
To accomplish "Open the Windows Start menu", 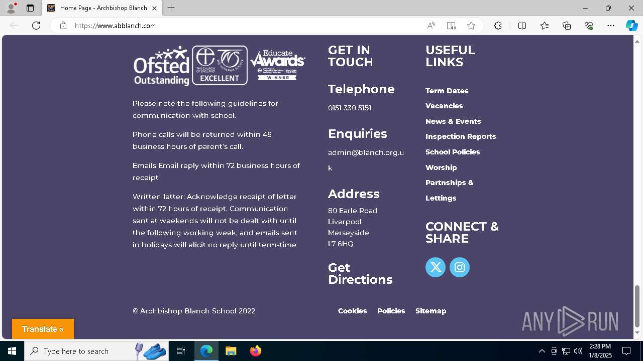I will point(12,351).
